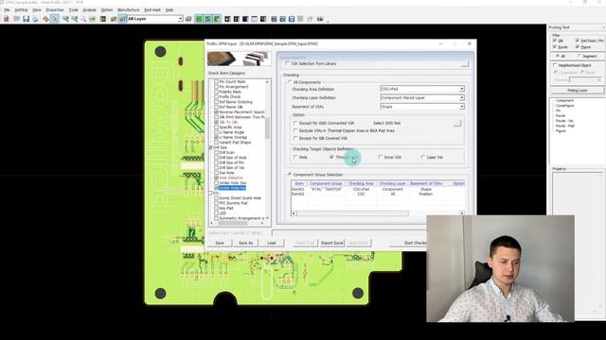This screenshot has height=340, width=606.
Task: Click the layer stack thumbnail in DFM dialog
Action: (256, 59)
